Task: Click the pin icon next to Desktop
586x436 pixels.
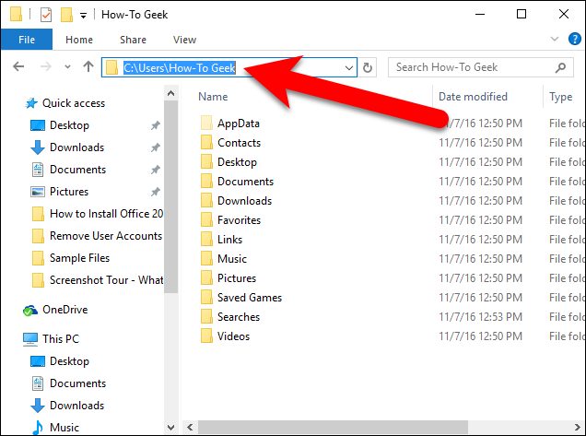Action: click(x=156, y=125)
